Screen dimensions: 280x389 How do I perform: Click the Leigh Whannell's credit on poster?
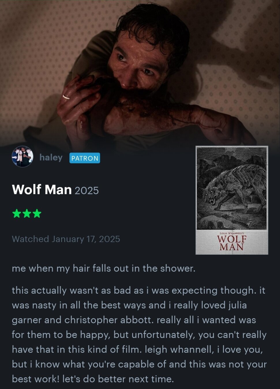(232, 233)
